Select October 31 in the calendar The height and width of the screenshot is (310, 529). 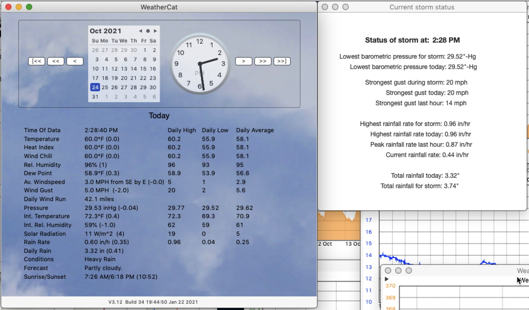click(x=95, y=96)
